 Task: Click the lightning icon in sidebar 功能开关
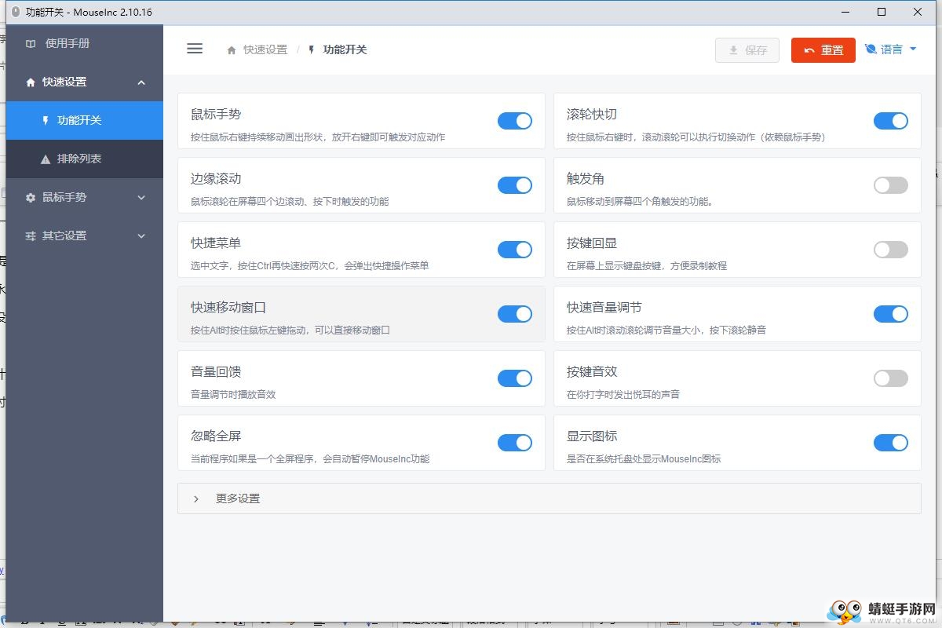coord(46,121)
